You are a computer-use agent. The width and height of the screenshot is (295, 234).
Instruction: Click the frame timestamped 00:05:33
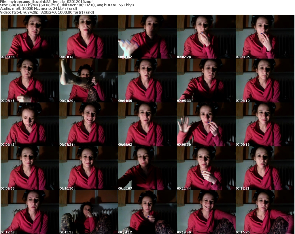pyautogui.click(x=206, y=81)
